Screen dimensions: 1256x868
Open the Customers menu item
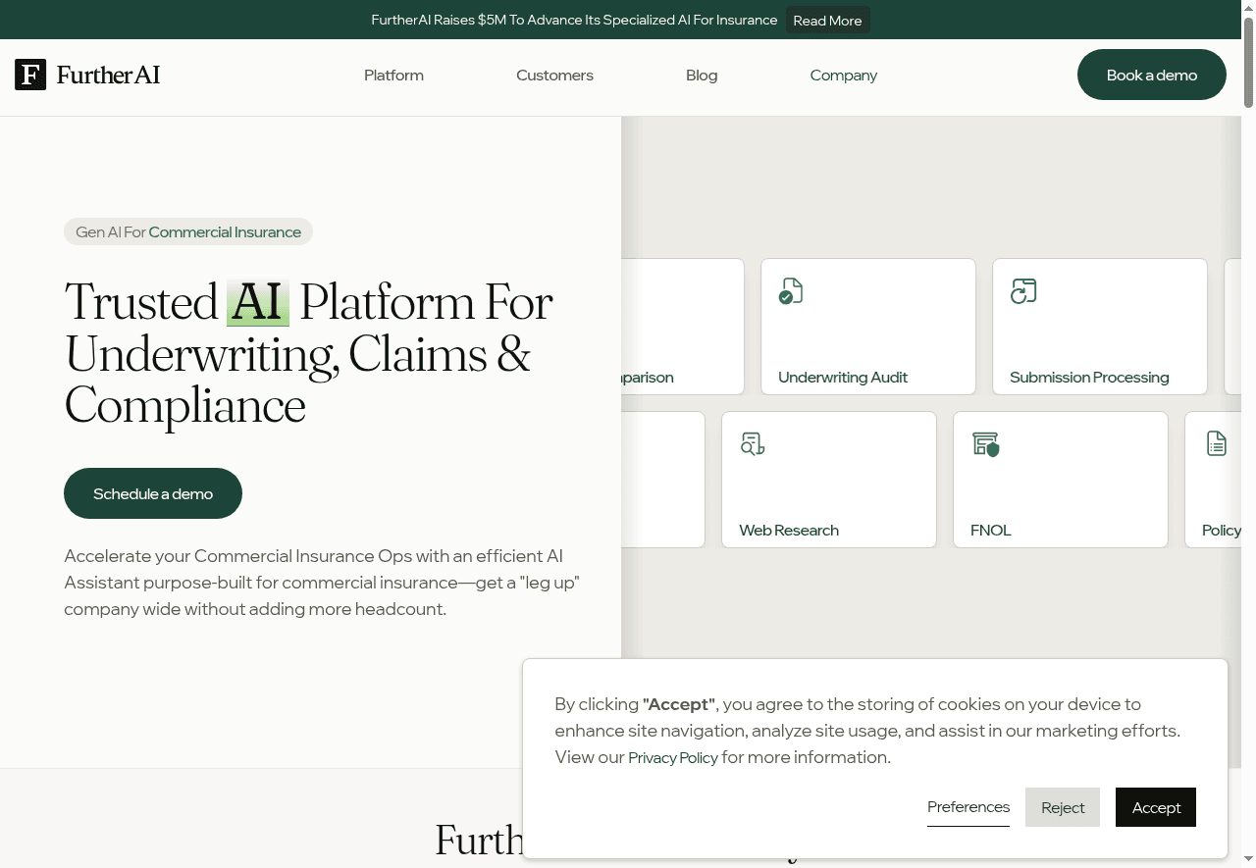554,76
